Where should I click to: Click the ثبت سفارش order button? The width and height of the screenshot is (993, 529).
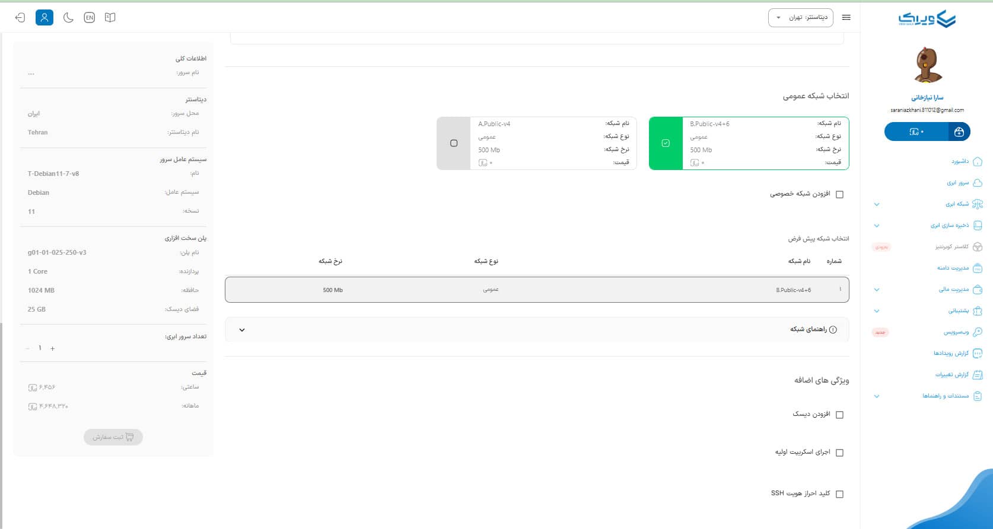click(x=113, y=437)
